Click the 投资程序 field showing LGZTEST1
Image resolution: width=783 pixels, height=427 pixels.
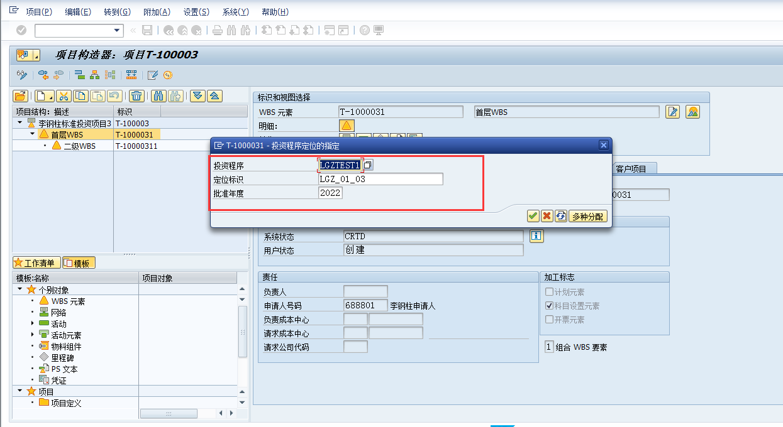340,165
